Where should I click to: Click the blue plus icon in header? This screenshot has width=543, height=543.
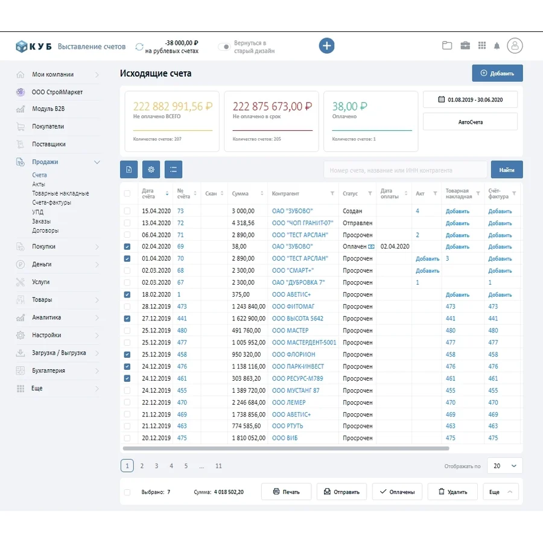(326, 46)
